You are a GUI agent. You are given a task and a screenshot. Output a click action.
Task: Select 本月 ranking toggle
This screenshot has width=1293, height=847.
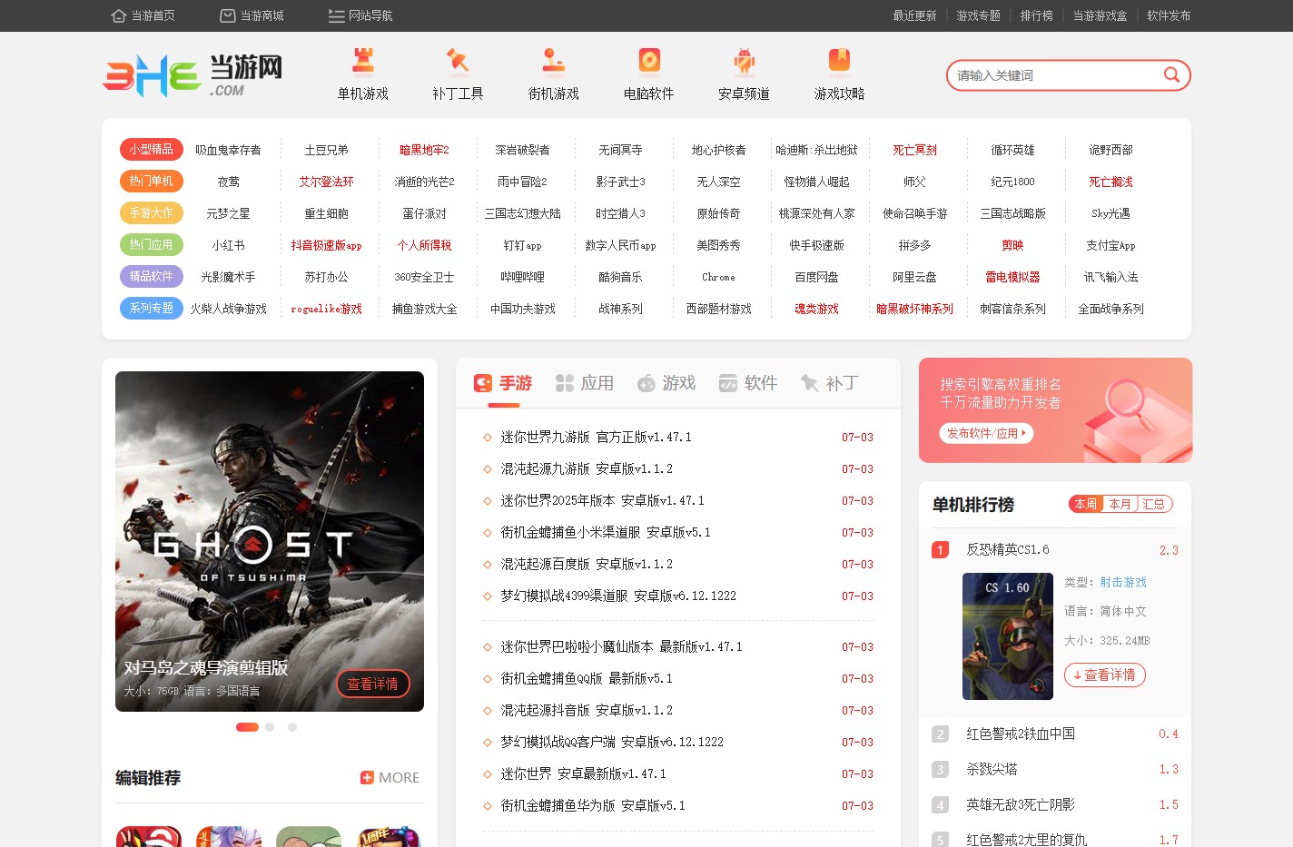pyautogui.click(x=1120, y=504)
